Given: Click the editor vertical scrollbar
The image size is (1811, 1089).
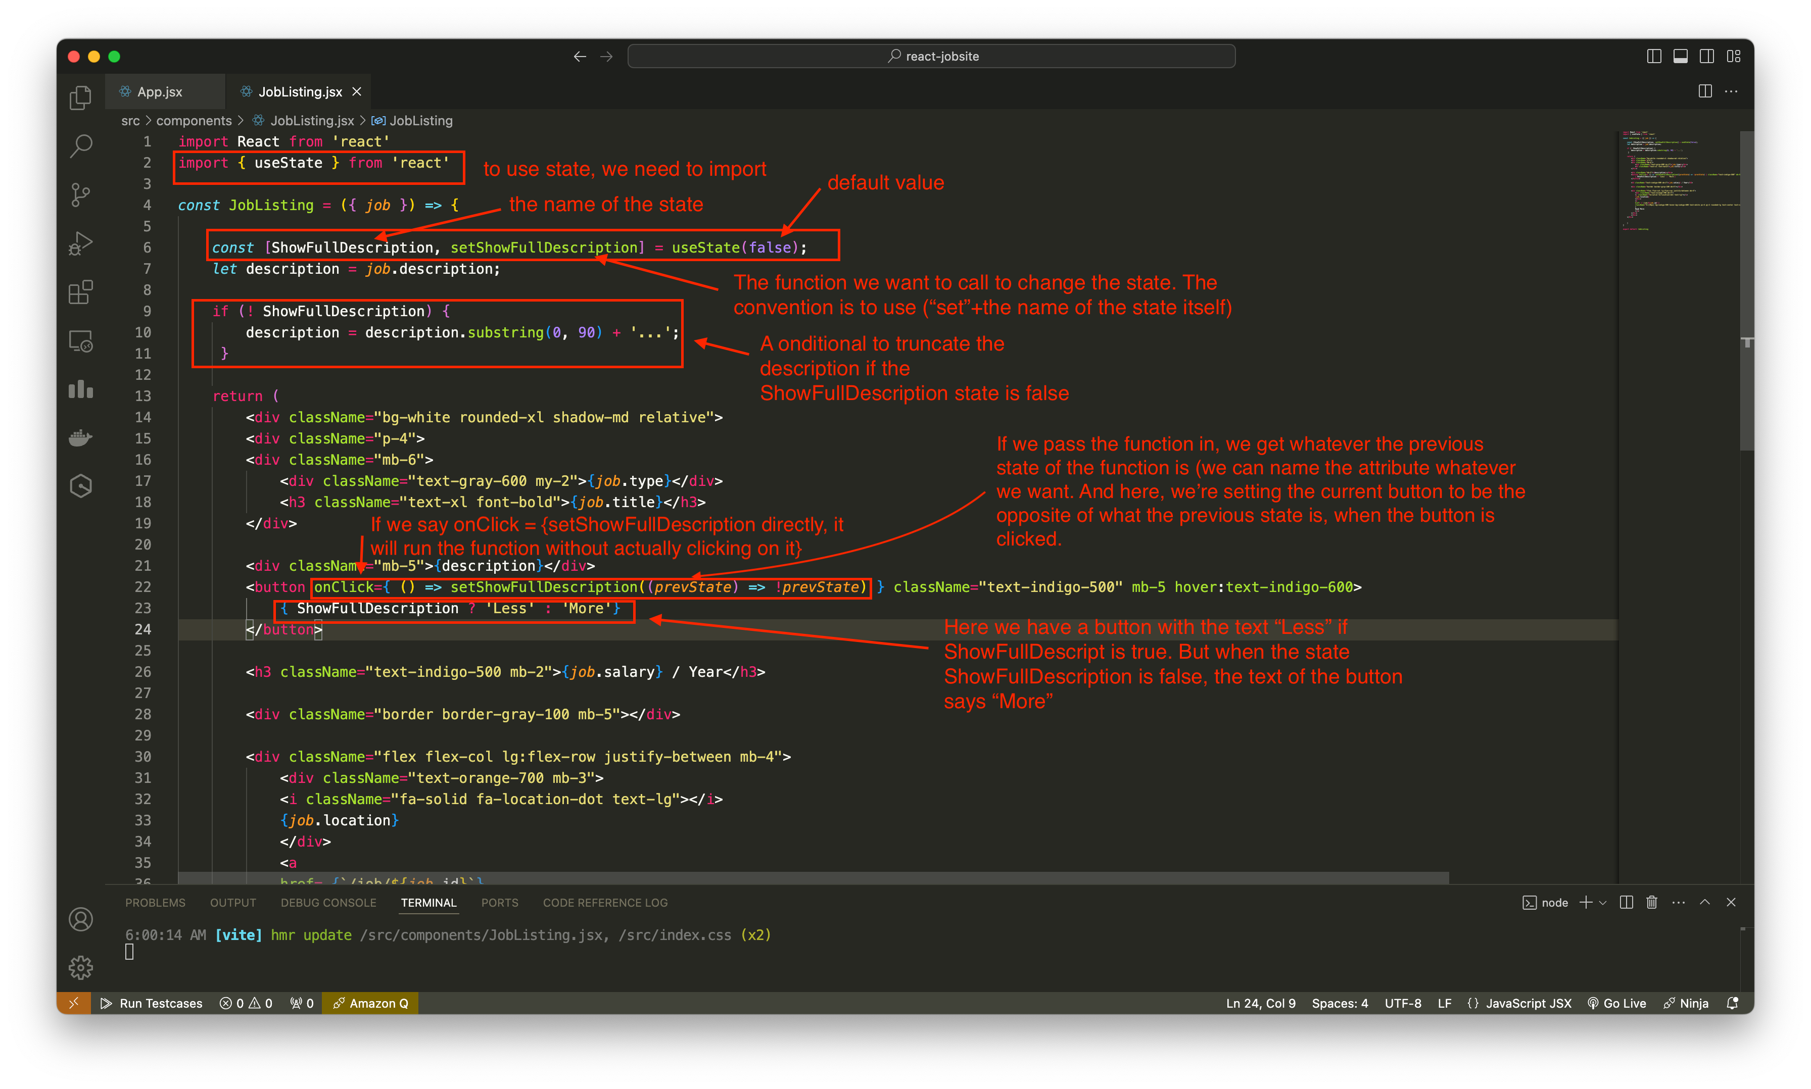Looking at the screenshot, I should tap(1746, 290).
